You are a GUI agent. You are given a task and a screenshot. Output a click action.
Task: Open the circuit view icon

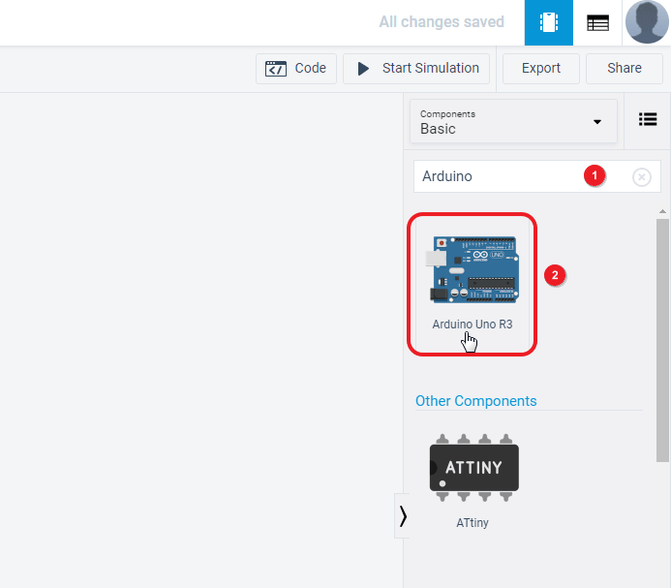pos(549,22)
